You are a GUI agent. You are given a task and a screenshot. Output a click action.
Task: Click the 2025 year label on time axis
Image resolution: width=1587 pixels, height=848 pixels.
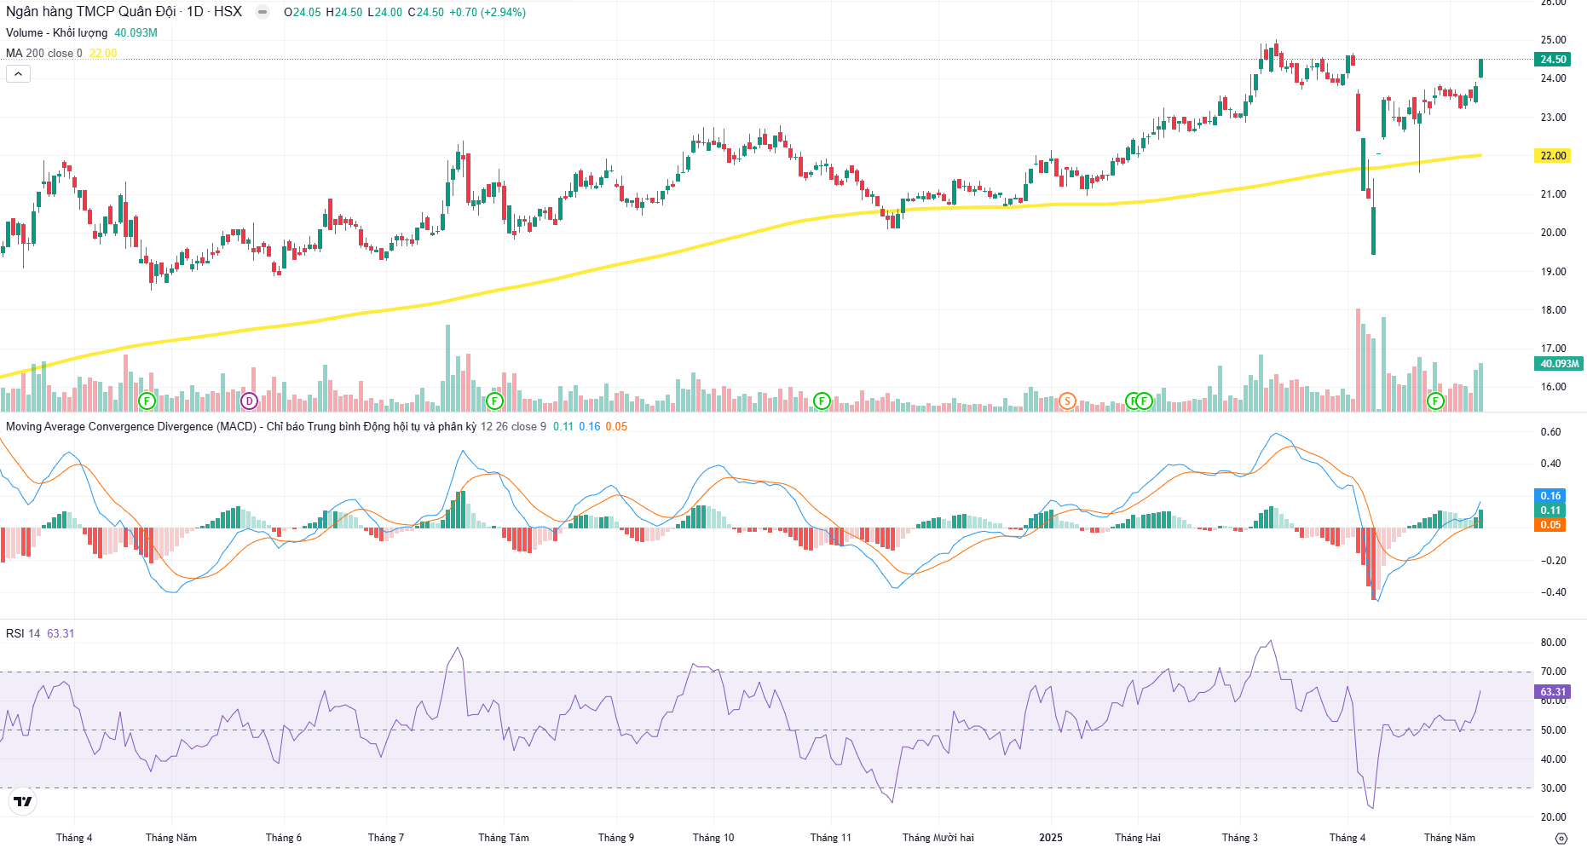pyautogui.click(x=1051, y=838)
